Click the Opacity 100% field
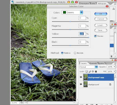The width and height of the screenshot is (117, 105). (x=110, y=67)
